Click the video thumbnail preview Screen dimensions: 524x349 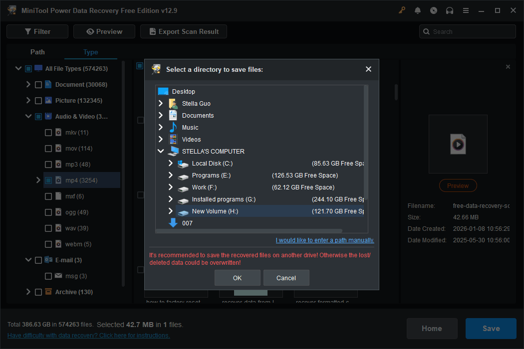click(x=458, y=144)
